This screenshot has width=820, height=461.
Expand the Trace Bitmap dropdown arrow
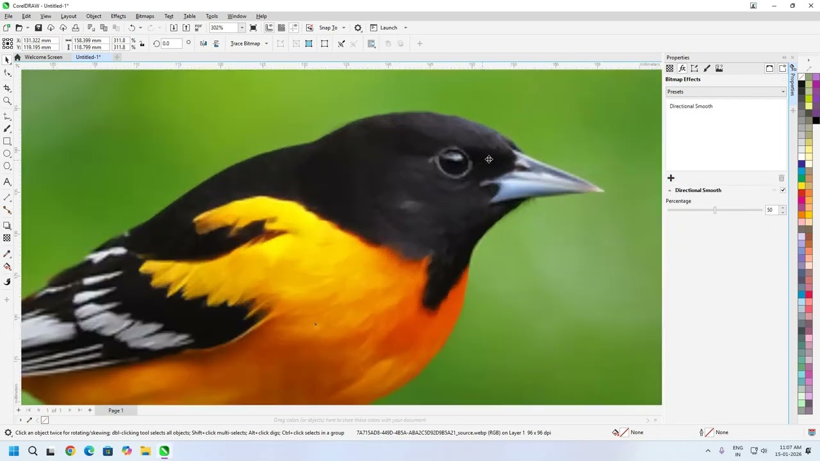(x=266, y=44)
